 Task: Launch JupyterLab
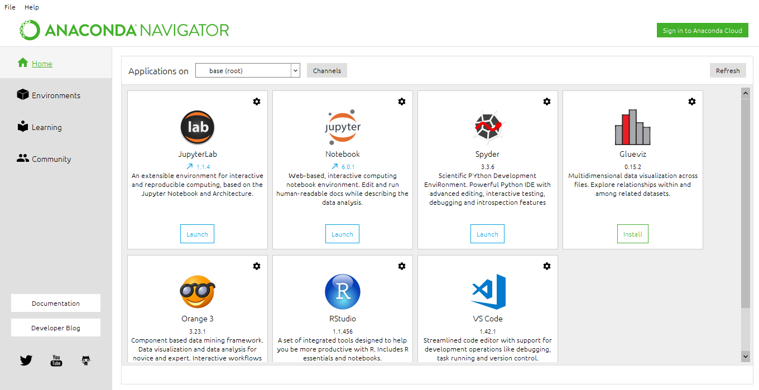197,234
